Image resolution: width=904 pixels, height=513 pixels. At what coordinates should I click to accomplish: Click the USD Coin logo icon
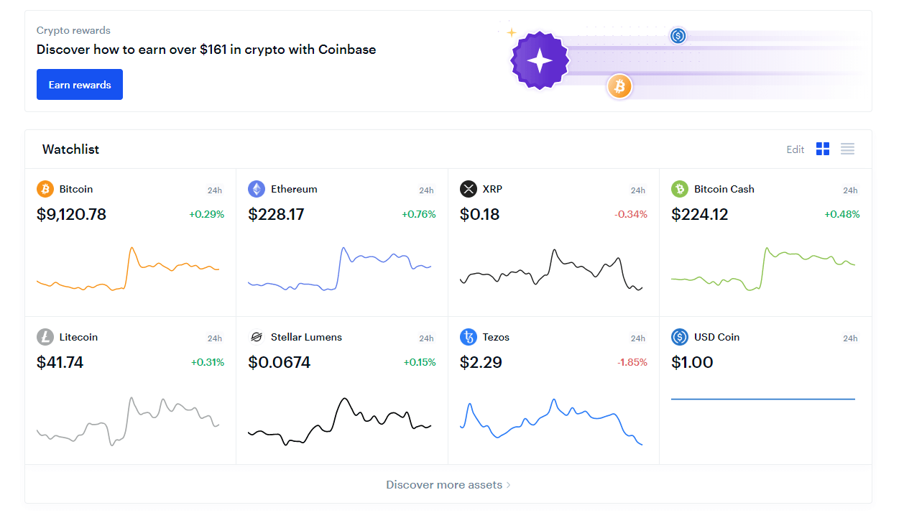(680, 337)
